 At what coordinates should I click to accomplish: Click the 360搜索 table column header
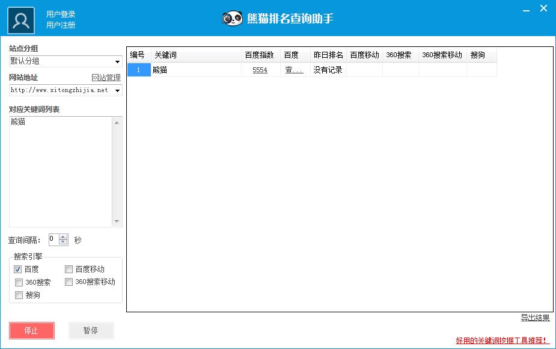click(401, 55)
